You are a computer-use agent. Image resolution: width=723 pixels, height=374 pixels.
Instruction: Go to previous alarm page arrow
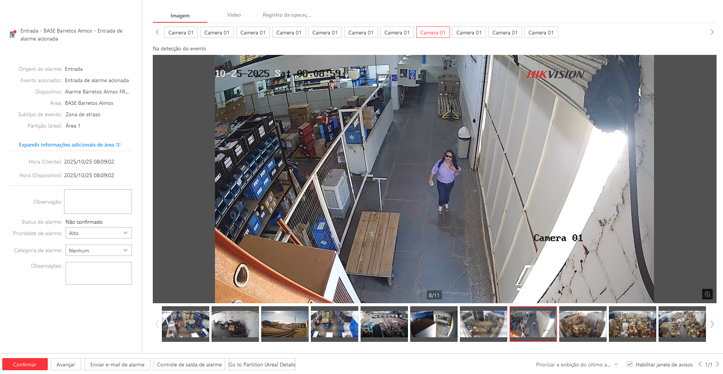(x=700, y=364)
